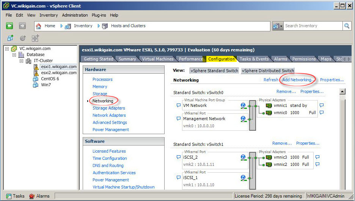Screen dimensions: 355x201
Task: Click the first toolbar icon with green plus
Action: (x=10, y=38)
